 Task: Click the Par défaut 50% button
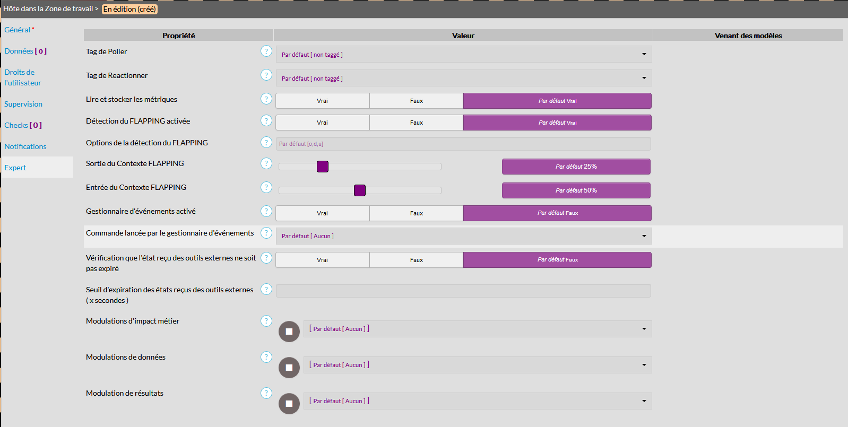(576, 190)
